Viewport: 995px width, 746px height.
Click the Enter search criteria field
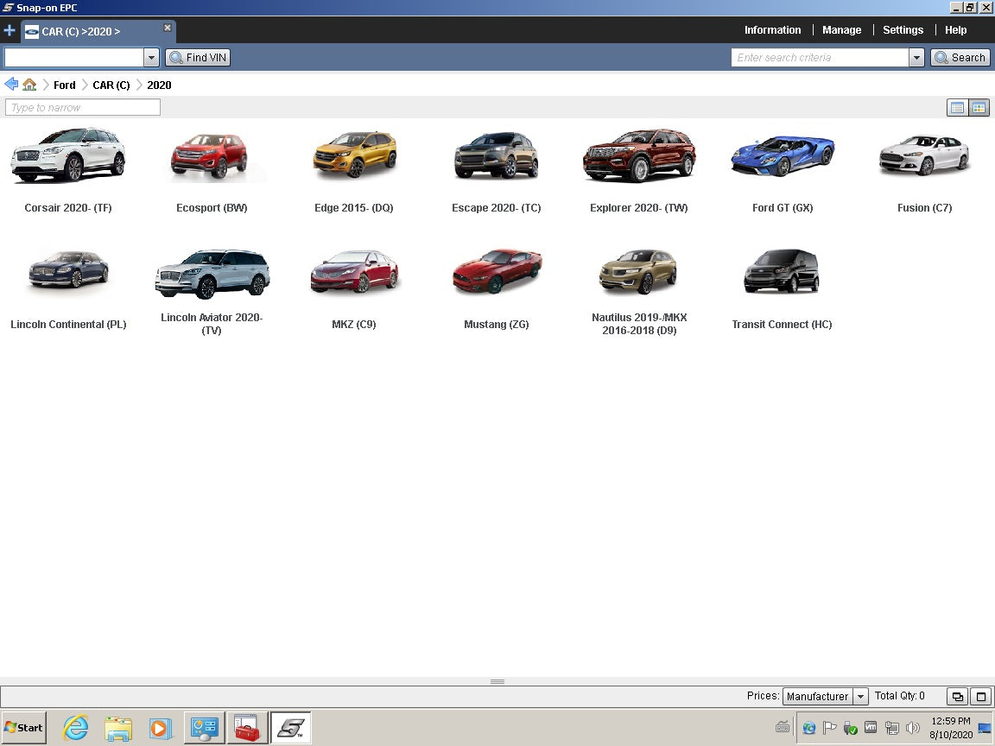(x=820, y=58)
